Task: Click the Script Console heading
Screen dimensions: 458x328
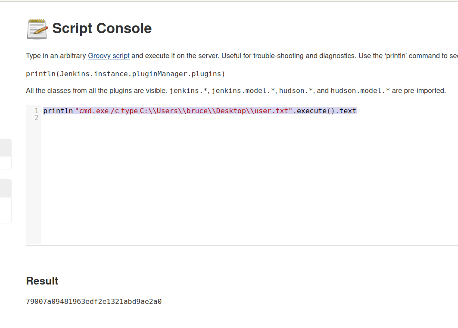Action: click(102, 28)
